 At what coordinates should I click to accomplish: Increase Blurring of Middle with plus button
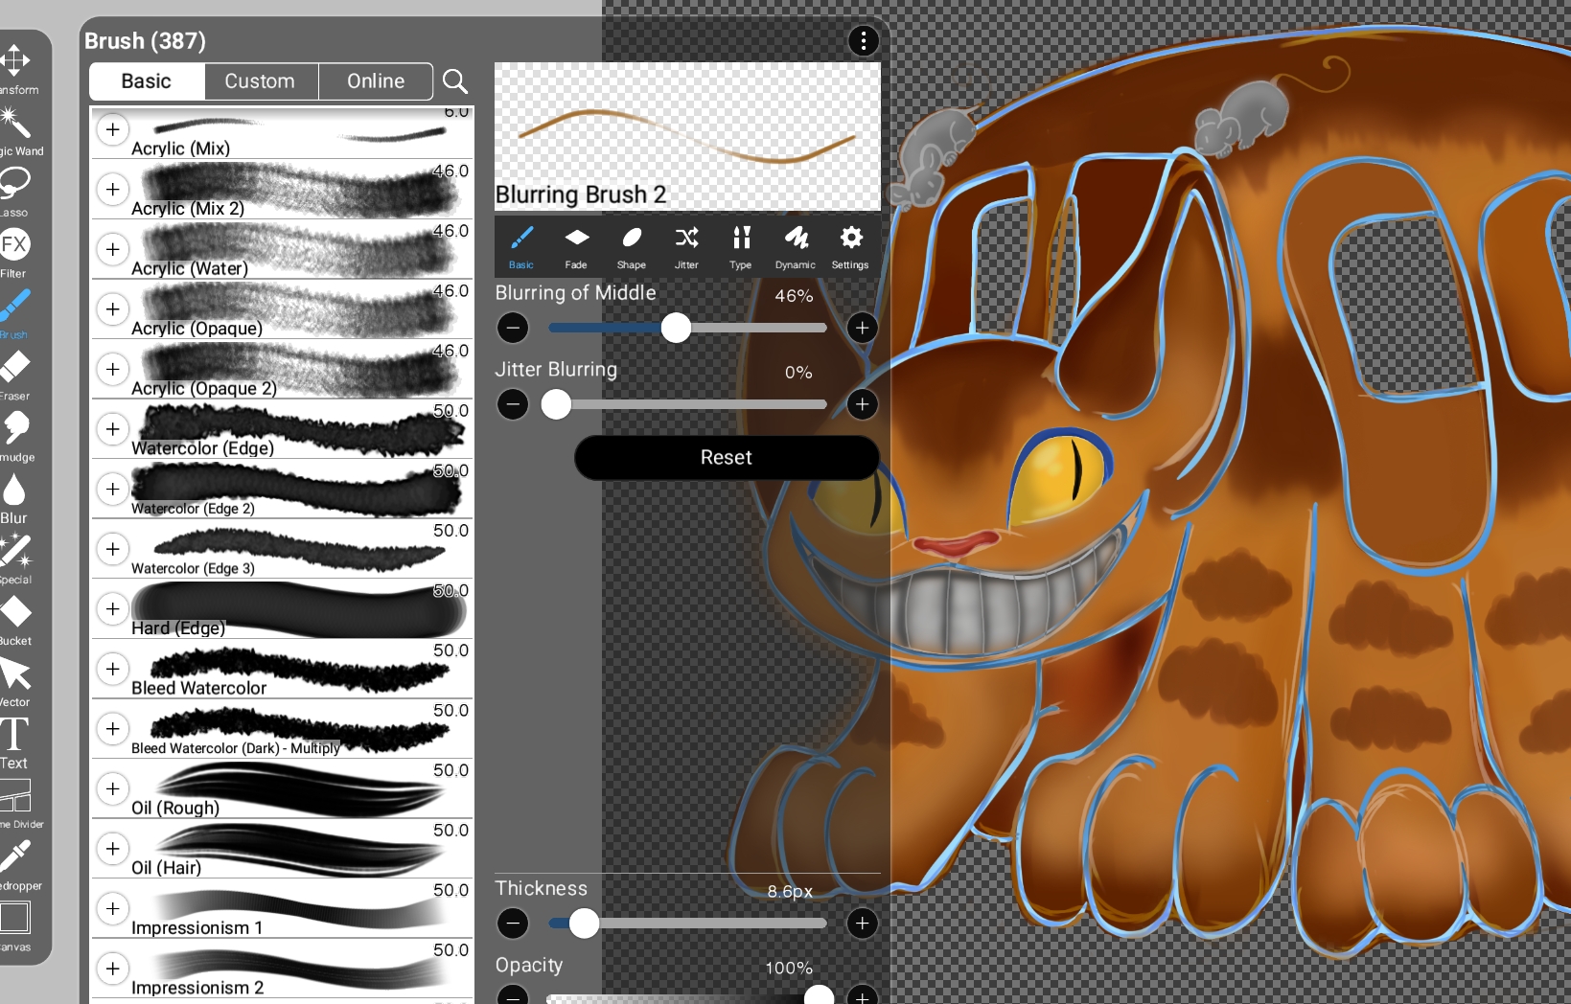point(862,328)
